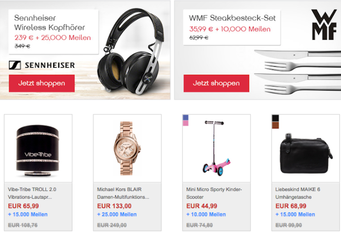Click Vibe-Tribe TROLL 2.0 product title
The width and height of the screenshot is (341, 232).
point(32,193)
